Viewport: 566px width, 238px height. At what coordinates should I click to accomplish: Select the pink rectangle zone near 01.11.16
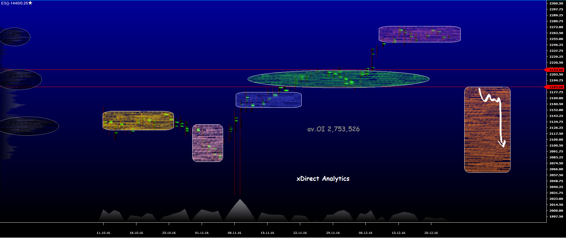click(207, 143)
